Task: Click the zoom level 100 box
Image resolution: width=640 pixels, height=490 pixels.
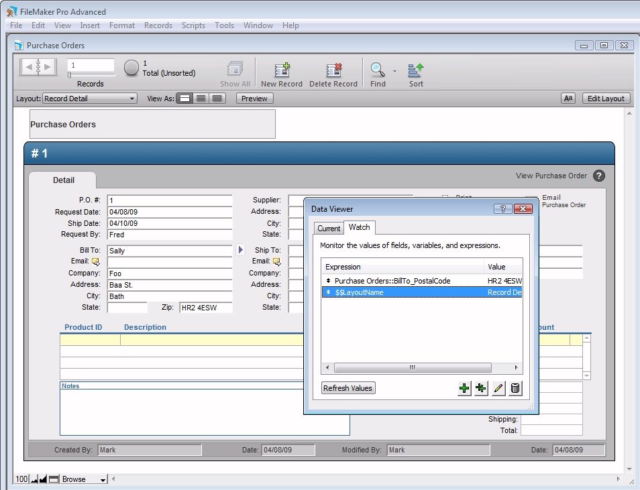Action: (21, 479)
